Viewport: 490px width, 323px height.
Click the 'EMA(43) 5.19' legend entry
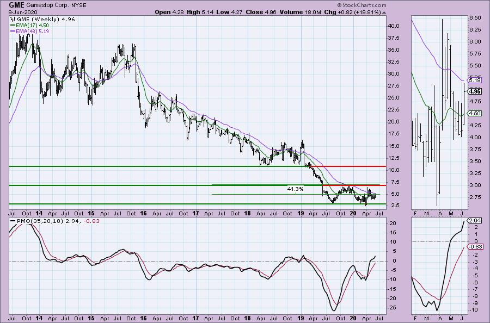click(x=32, y=32)
